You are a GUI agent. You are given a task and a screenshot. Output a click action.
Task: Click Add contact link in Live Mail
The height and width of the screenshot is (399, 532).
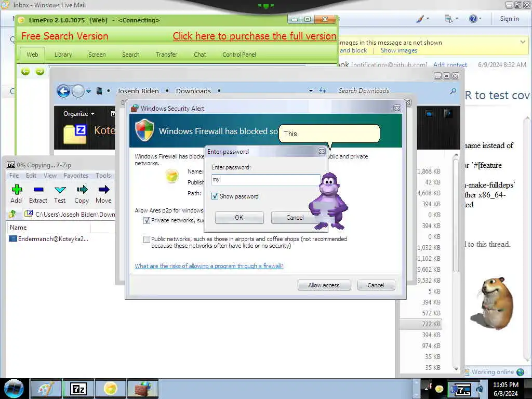pos(450,64)
